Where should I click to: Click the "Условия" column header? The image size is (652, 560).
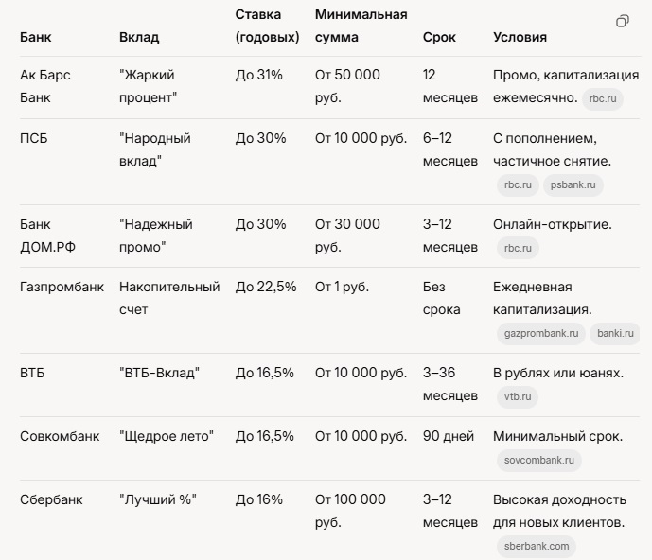click(520, 38)
